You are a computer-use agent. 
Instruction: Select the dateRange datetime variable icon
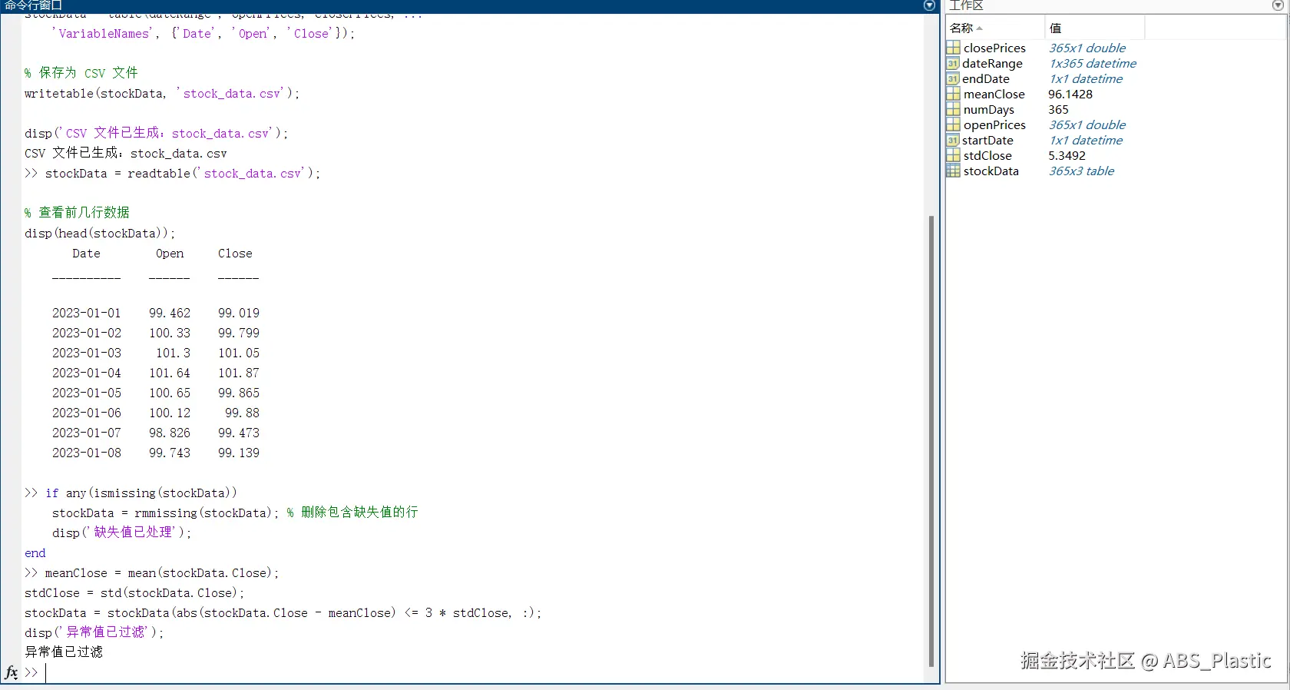point(953,63)
